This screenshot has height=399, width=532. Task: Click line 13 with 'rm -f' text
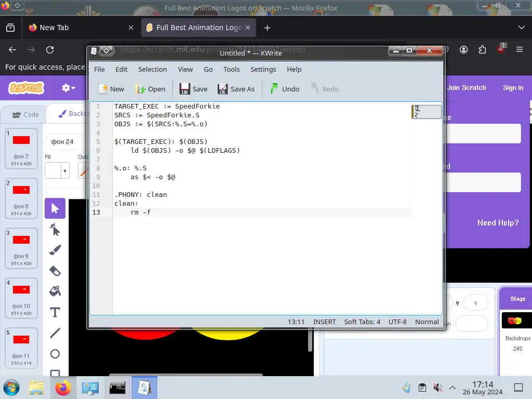(261, 212)
